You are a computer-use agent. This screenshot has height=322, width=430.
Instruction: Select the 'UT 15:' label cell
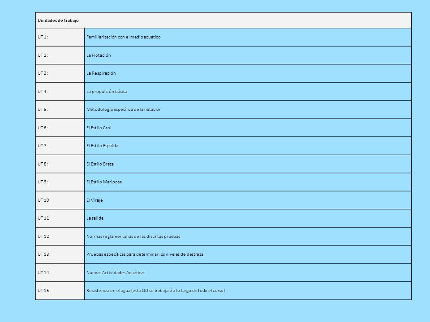click(x=60, y=291)
